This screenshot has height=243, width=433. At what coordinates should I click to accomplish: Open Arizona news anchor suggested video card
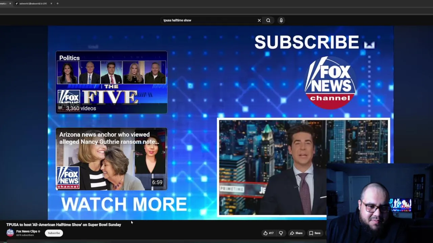pyautogui.click(x=111, y=159)
